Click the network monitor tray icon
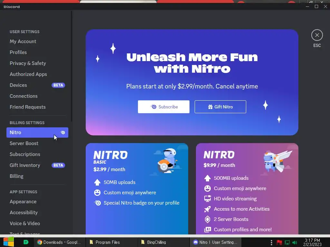 tap(287, 242)
